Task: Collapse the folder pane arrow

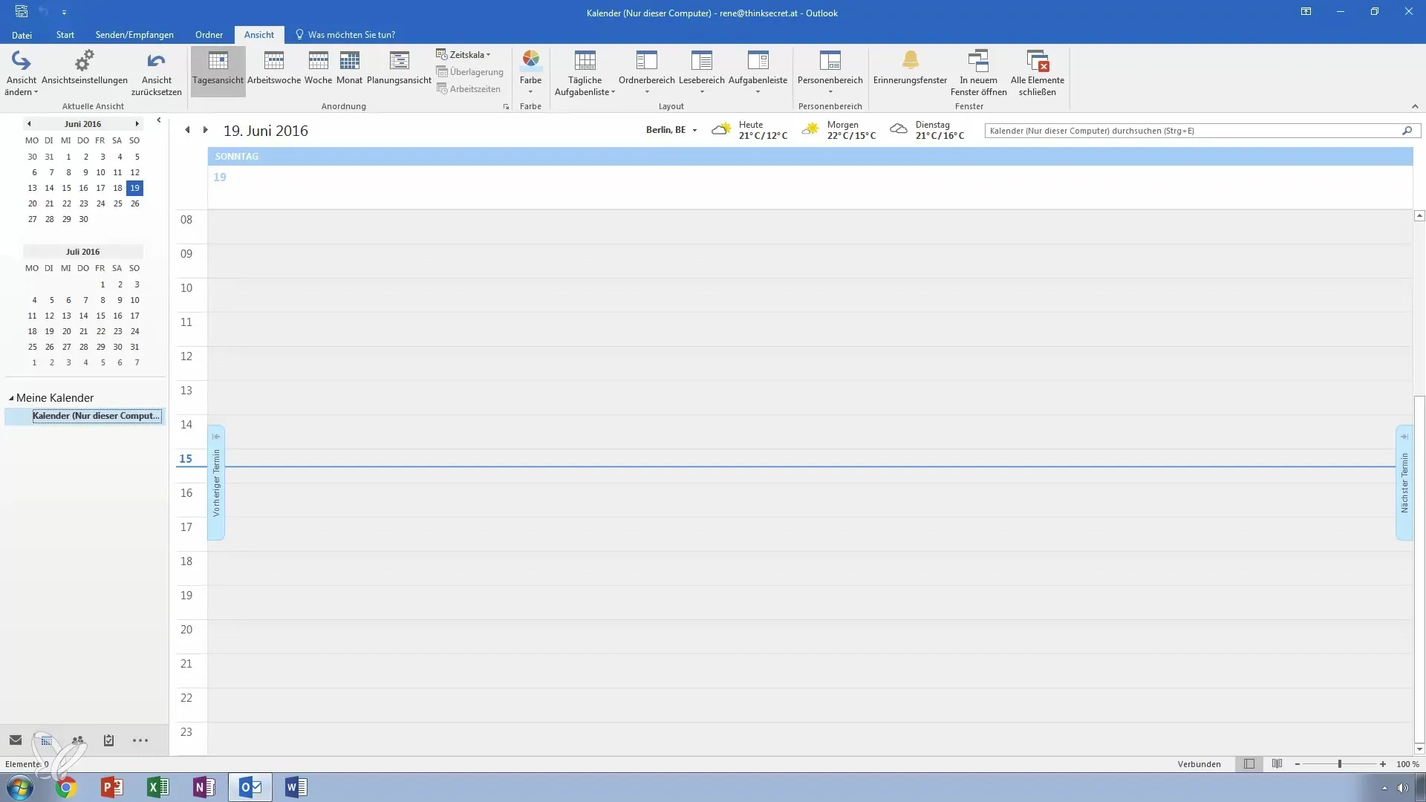Action: tap(158, 120)
